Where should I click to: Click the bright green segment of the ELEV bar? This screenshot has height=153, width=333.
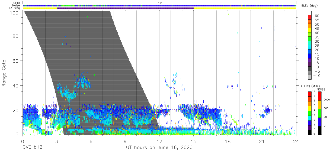pyautogui.click(x=310, y=39)
